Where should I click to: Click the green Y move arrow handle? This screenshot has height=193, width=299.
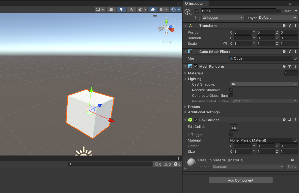(x=91, y=90)
